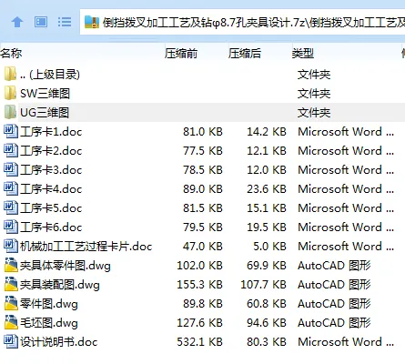
Task: Click AutoCAD icon of 夹具装配图.dwg
Action: (x=11, y=284)
